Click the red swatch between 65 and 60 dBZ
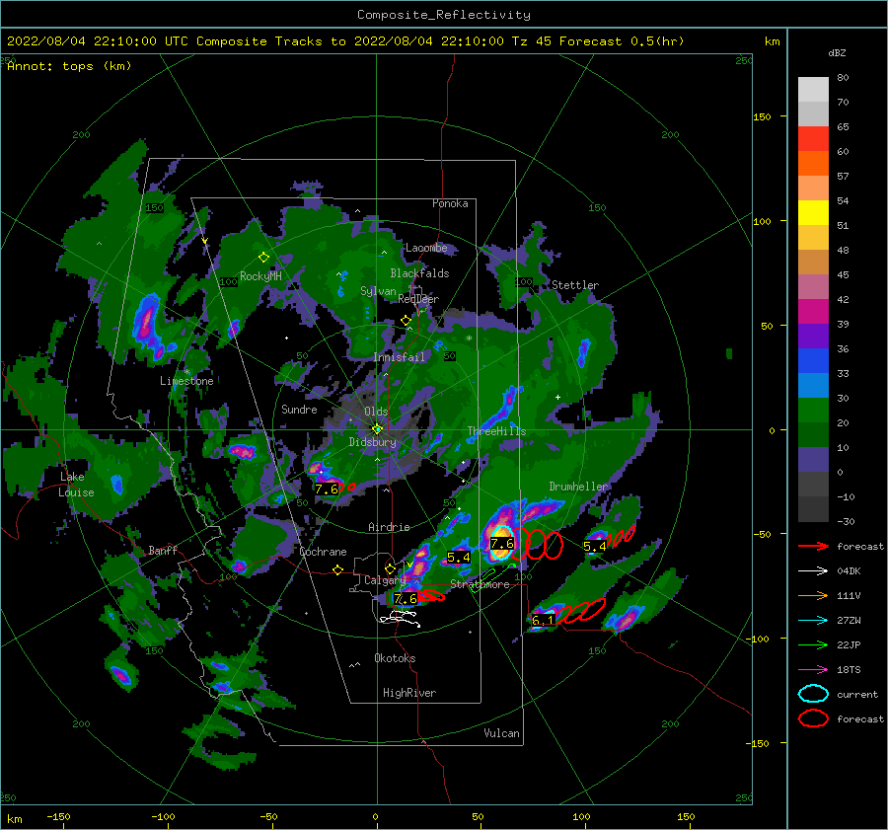888x830 pixels. [x=813, y=139]
